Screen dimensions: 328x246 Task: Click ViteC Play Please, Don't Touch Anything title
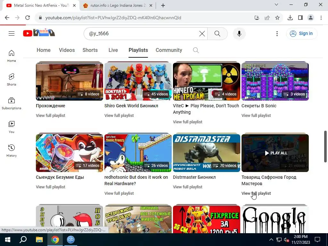(x=206, y=109)
